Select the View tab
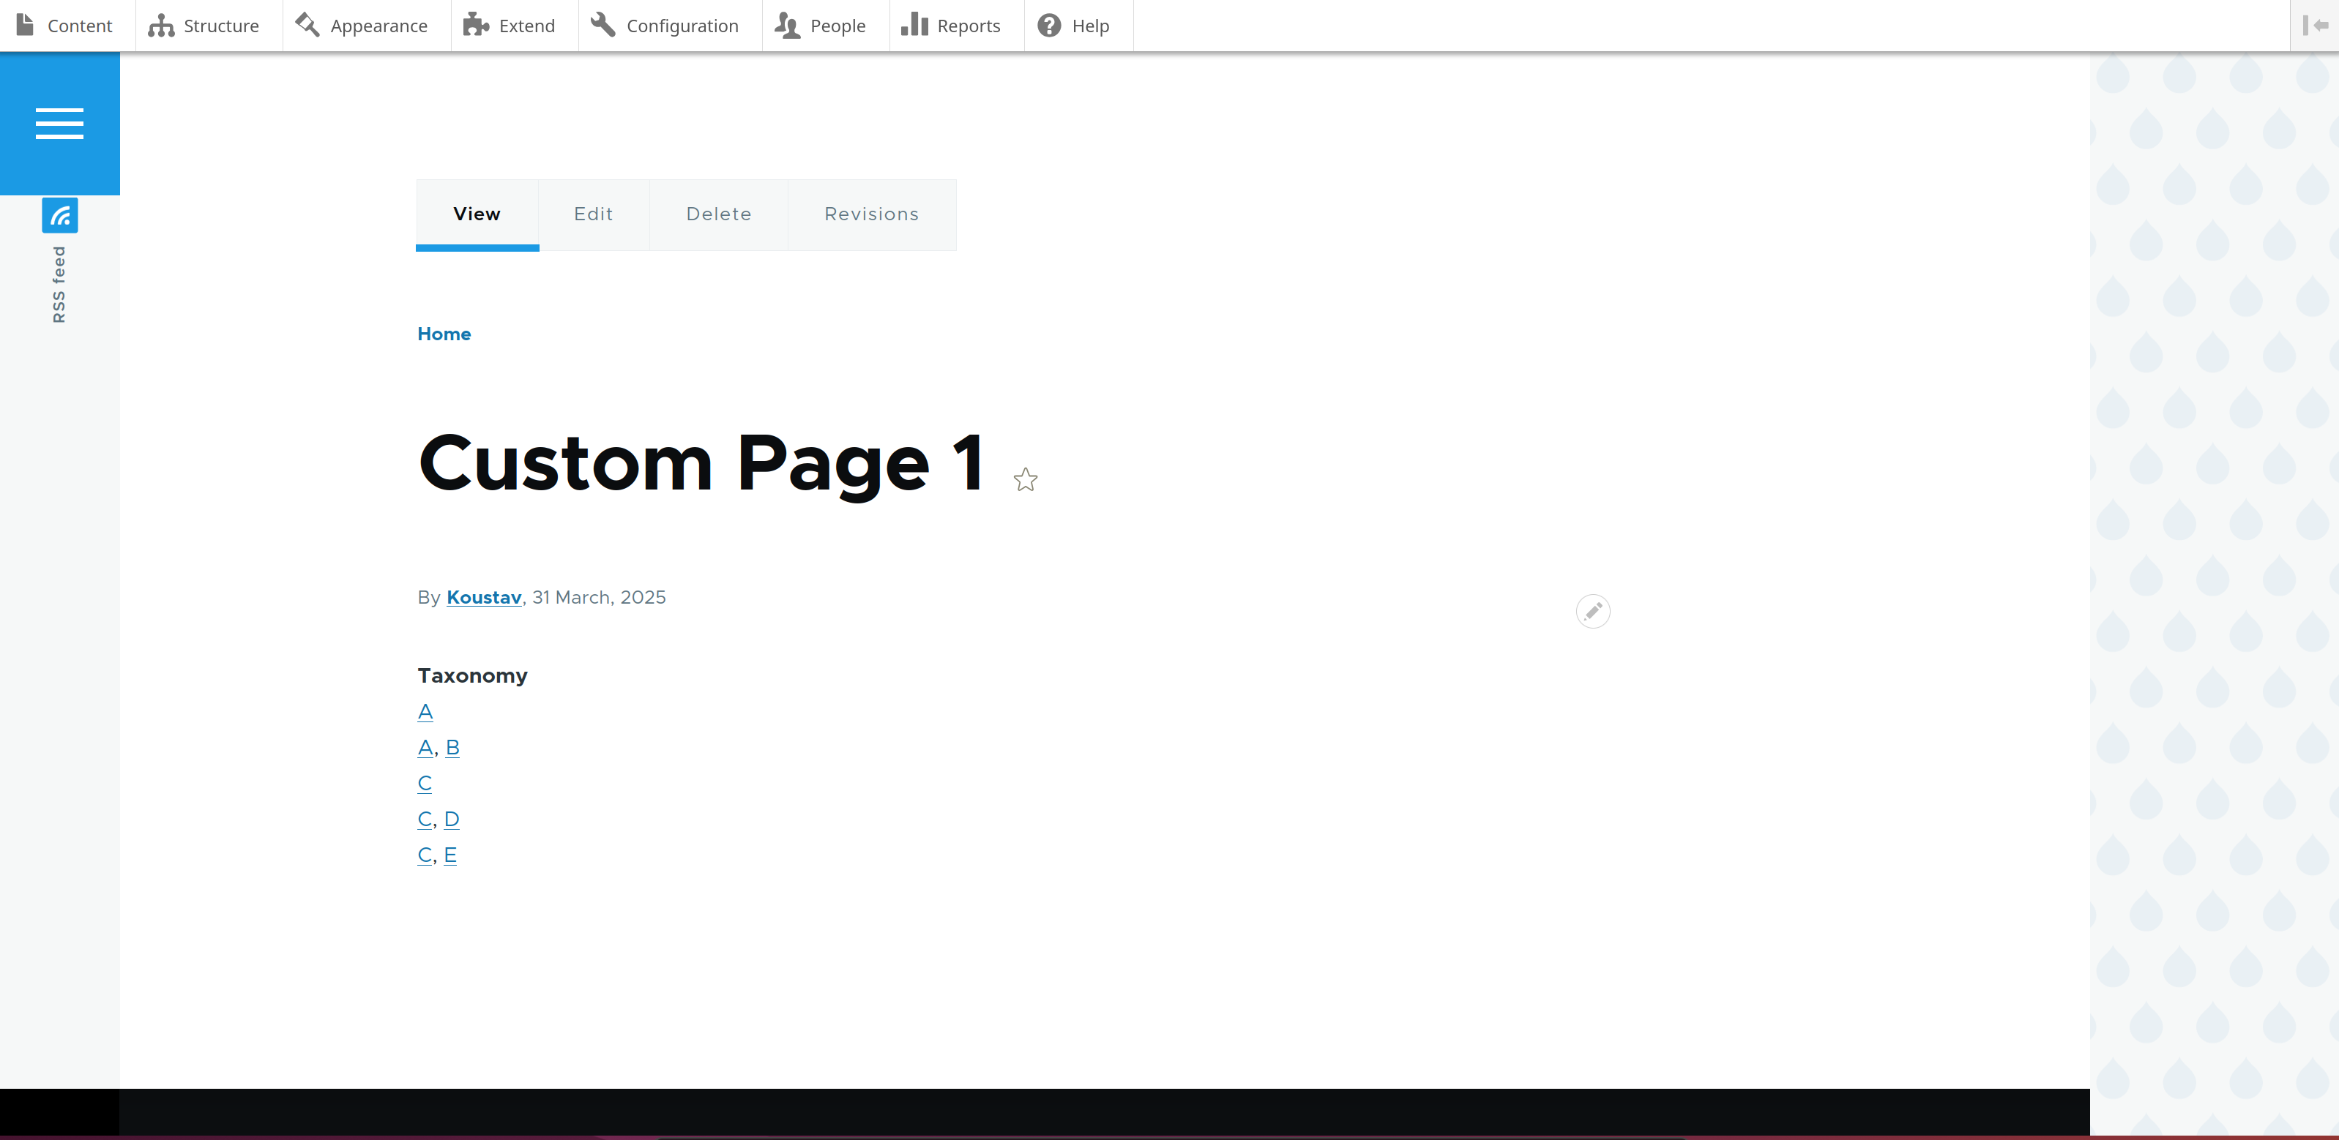This screenshot has width=2339, height=1140. point(477,214)
